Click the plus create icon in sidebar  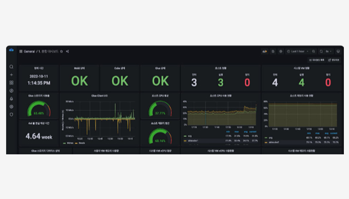point(11,75)
